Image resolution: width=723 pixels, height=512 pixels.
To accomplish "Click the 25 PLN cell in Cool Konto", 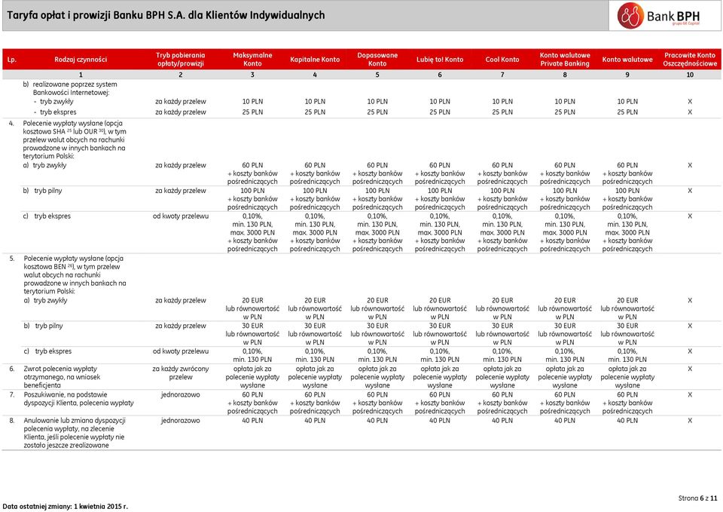I will (x=502, y=112).
